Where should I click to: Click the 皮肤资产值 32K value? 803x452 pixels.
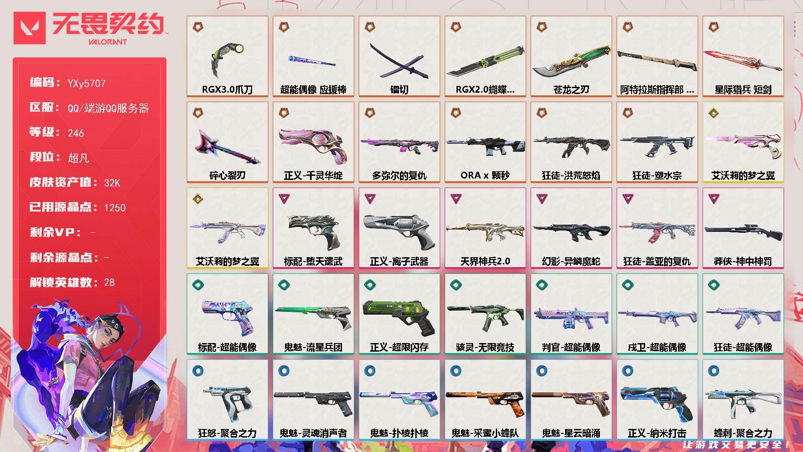[x=112, y=183]
